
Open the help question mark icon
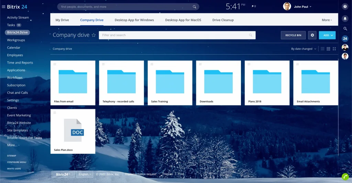pos(345,7)
